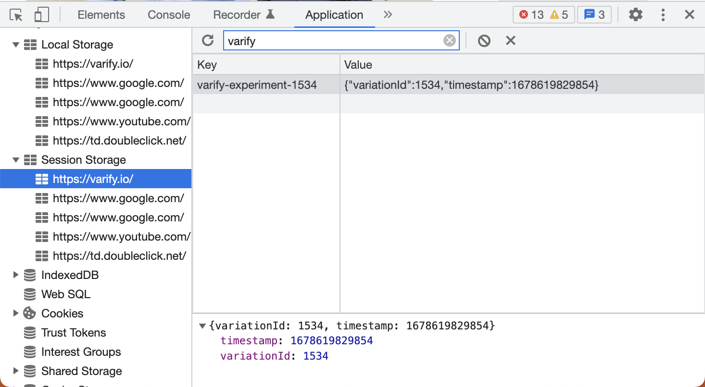Click the Session Storage grid icon
The image size is (705, 387).
coord(30,160)
